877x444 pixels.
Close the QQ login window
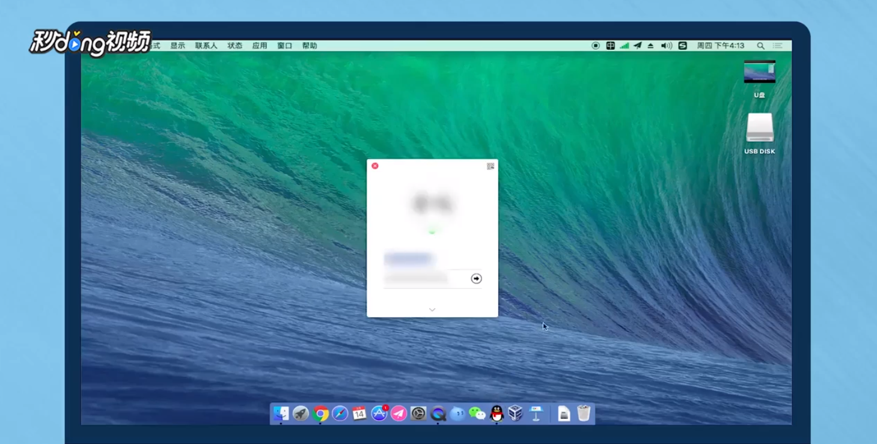point(375,166)
